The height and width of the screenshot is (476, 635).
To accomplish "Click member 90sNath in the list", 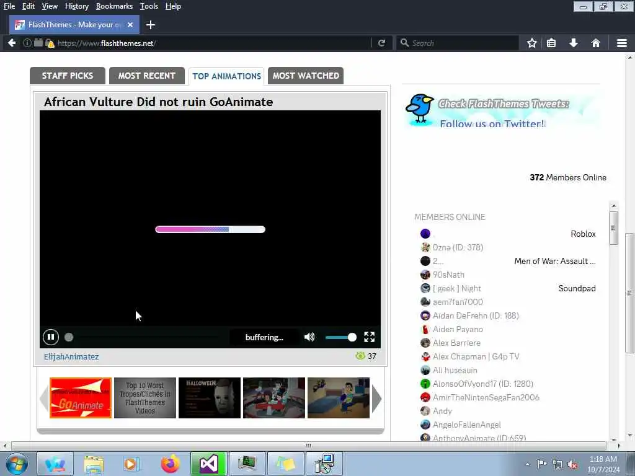I will [x=448, y=275].
